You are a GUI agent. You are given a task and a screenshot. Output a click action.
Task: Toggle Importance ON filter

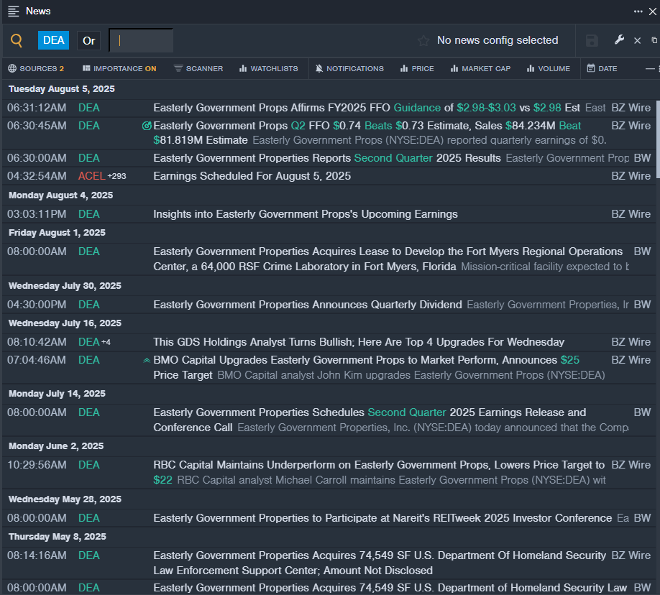(x=119, y=68)
